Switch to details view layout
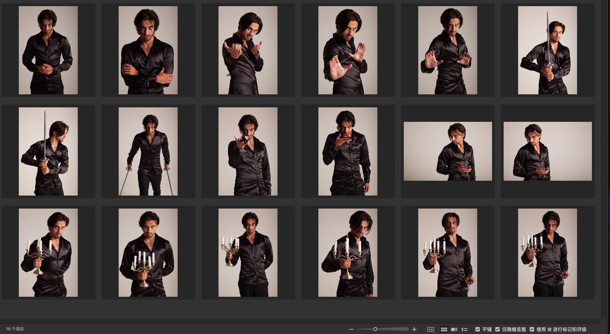Viewport: 610px width, 334px height. pyautogui.click(x=454, y=329)
